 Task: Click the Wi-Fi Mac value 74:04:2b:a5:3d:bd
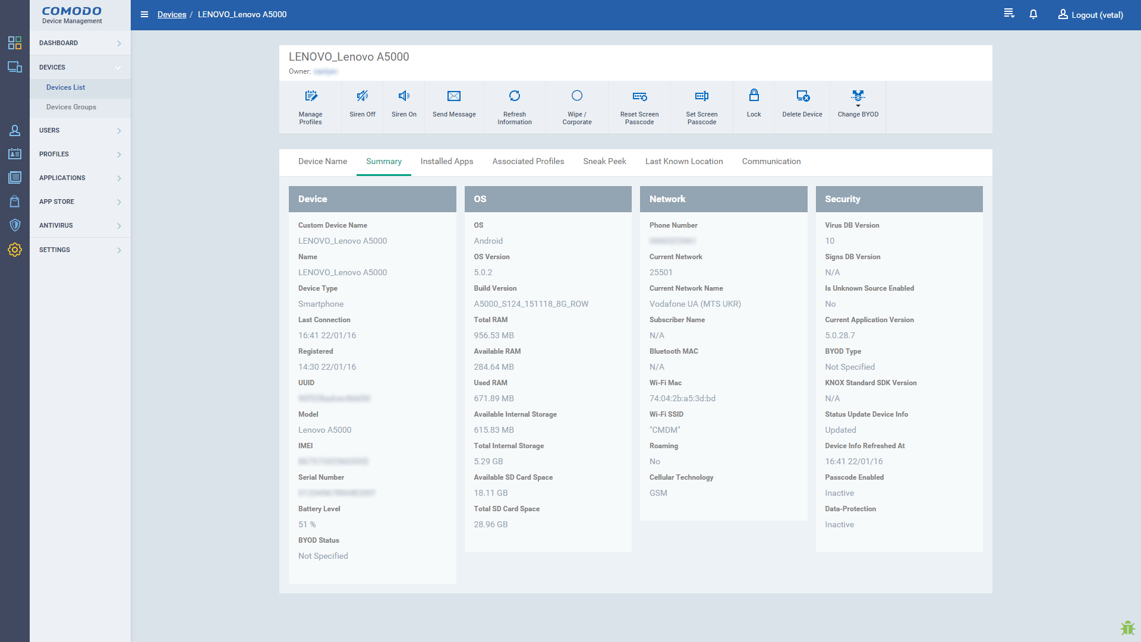tap(682, 398)
